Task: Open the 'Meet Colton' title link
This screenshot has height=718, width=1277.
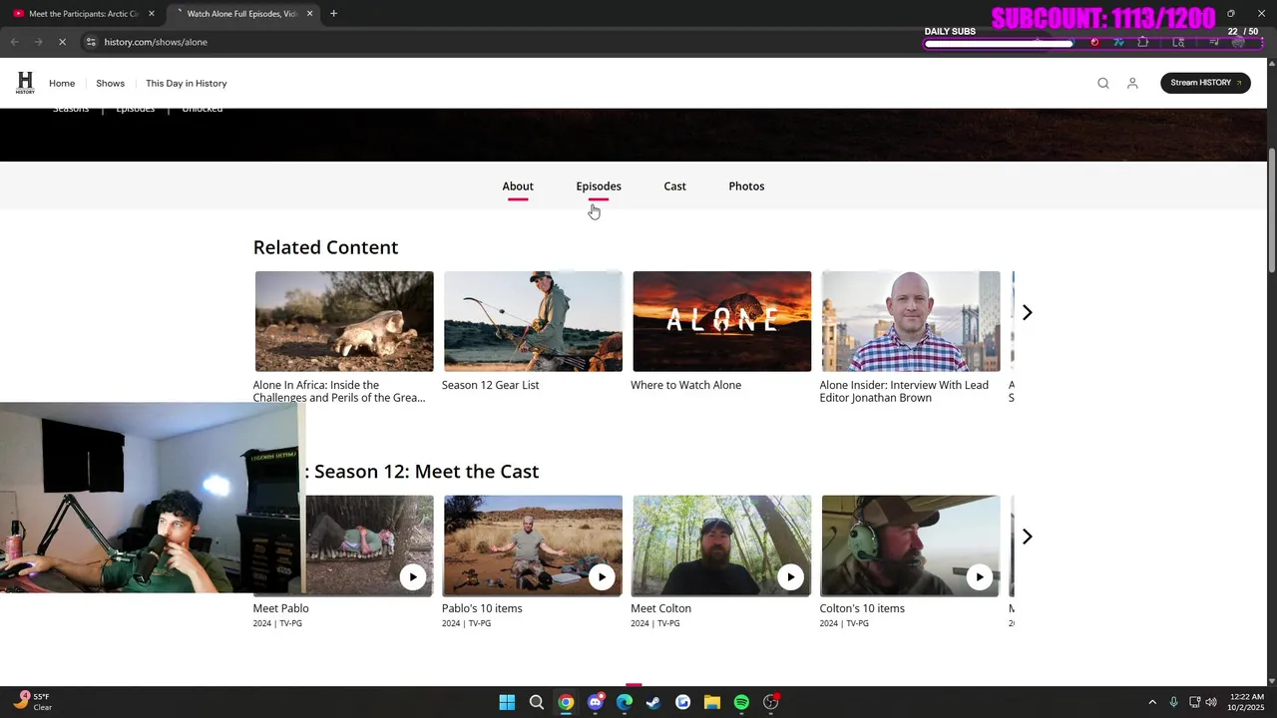Action: pos(660,608)
